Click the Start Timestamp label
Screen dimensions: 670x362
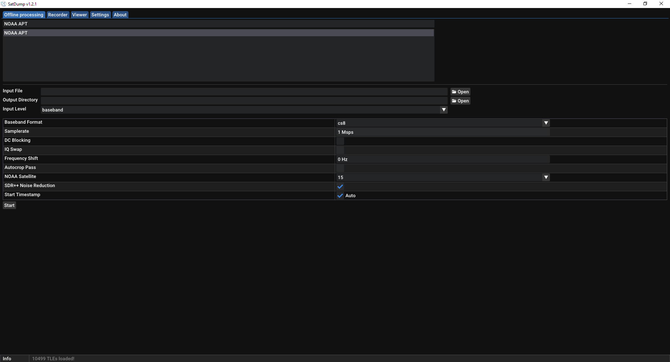[x=22, y=194]
